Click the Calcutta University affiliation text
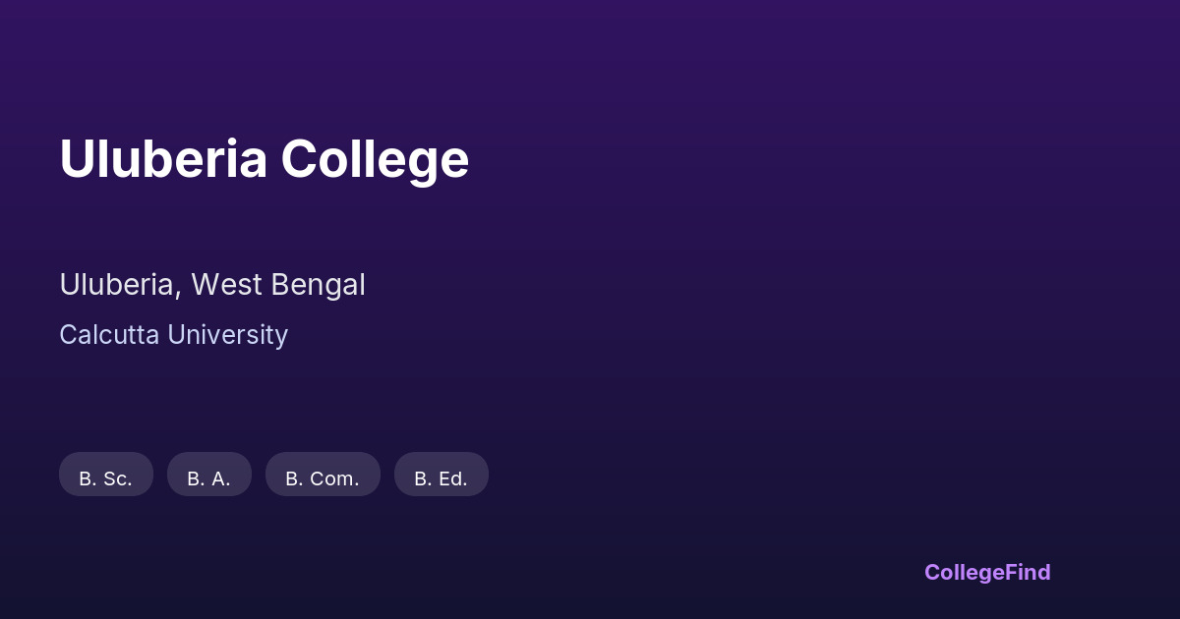The width and height of the screenshot is (1180, 619). click(173, 335)
